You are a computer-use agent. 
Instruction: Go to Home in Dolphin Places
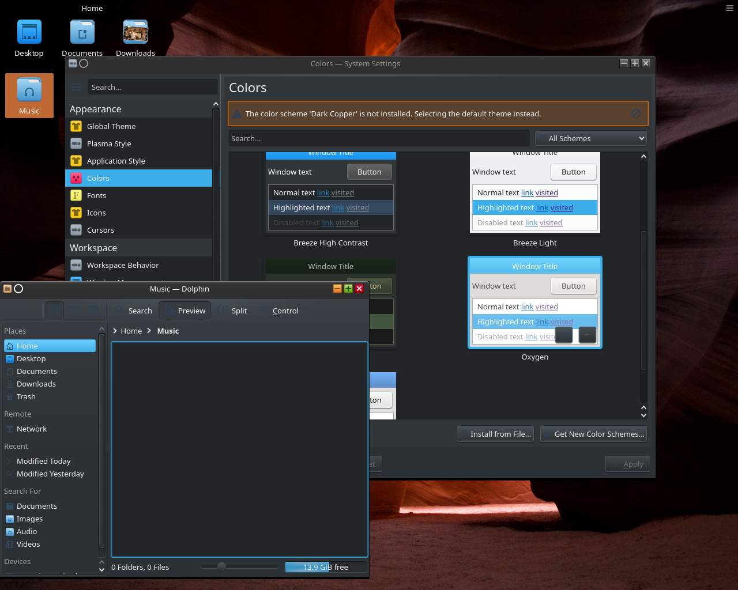50,346
